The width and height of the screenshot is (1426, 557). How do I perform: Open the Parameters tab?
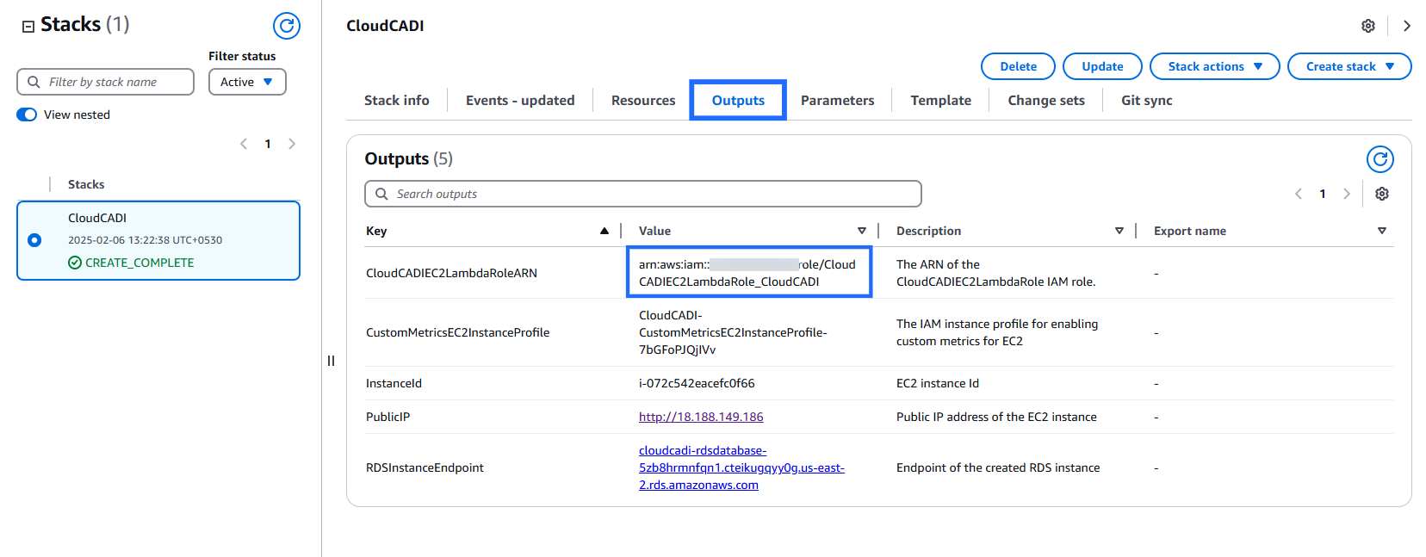click(837, 101)
